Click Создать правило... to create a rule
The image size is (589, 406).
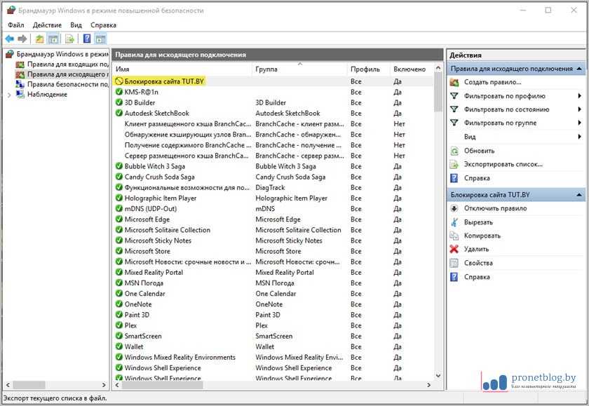(492, 82)
